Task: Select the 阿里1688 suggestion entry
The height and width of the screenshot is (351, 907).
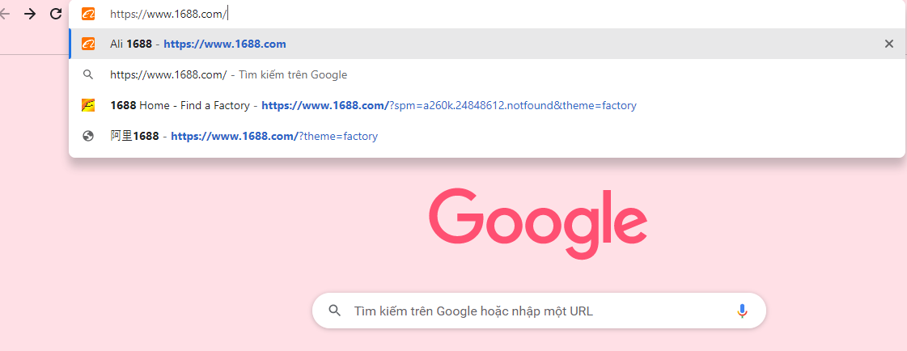Action: tap(487, 137)
